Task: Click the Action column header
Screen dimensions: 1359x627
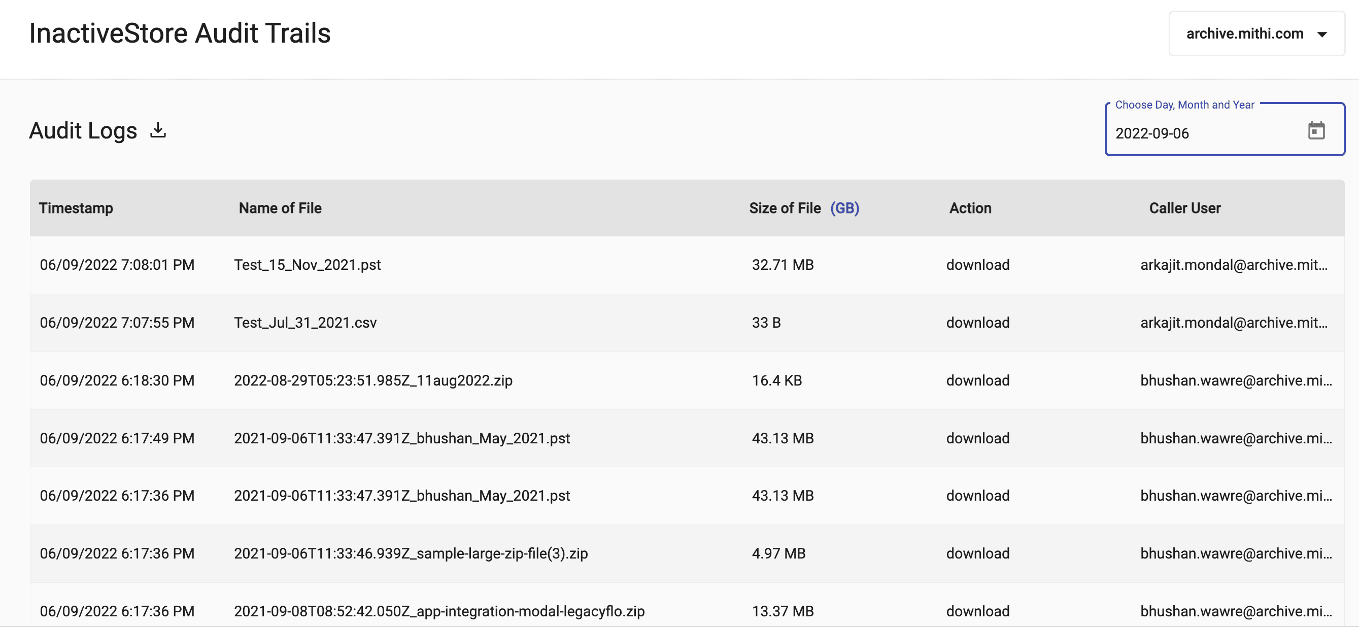Action: (x=970, y=208)
